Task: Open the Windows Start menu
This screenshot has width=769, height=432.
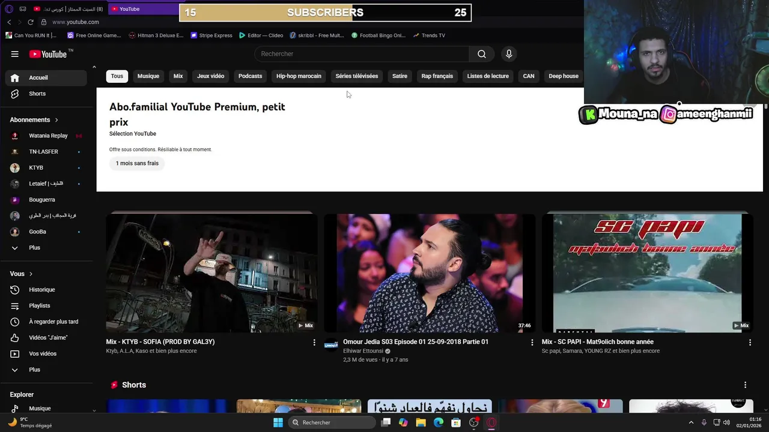Action: (278, 422)
